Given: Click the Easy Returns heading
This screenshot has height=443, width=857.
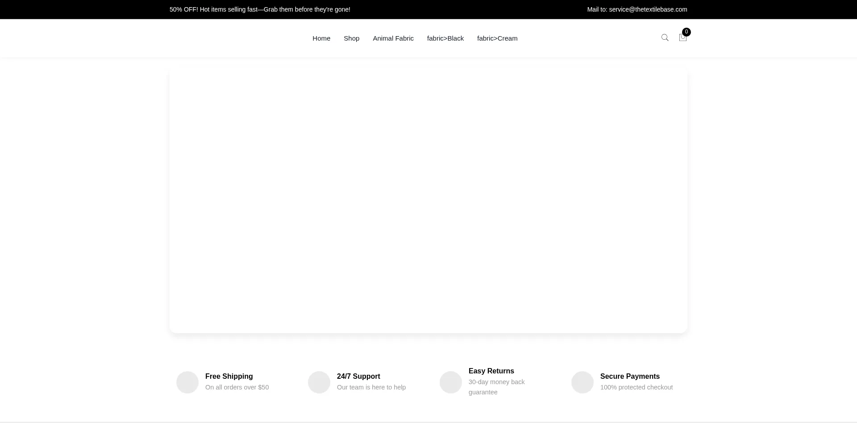Looking at the screenshot, I should (491, 371).
